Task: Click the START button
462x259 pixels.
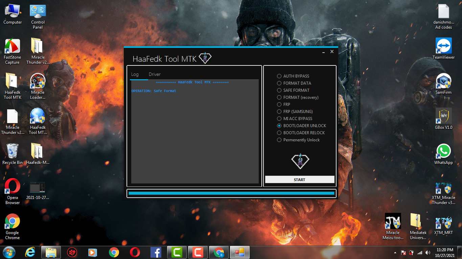Action: [300, 180]
